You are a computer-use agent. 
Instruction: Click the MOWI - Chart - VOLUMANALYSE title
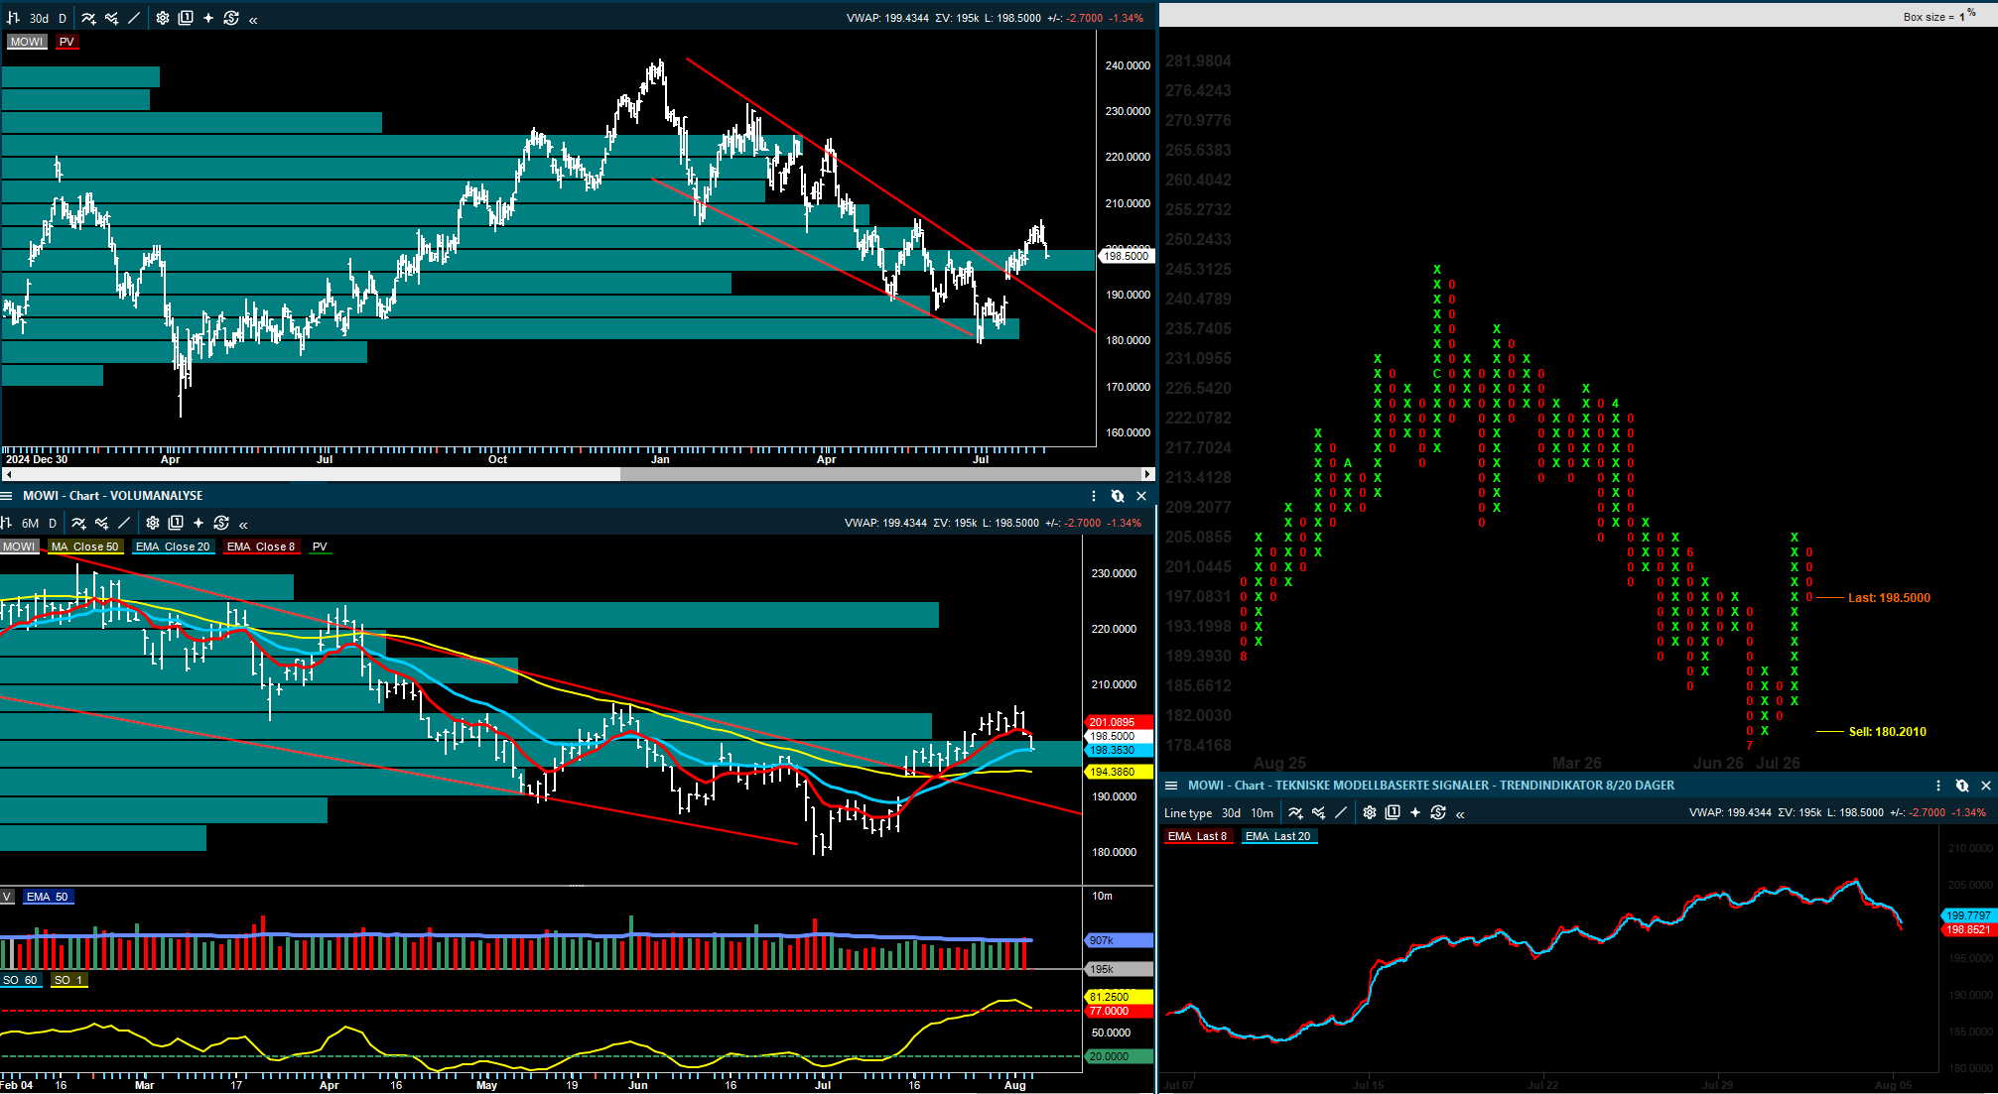pyautogui.click(x=113, y=496)
